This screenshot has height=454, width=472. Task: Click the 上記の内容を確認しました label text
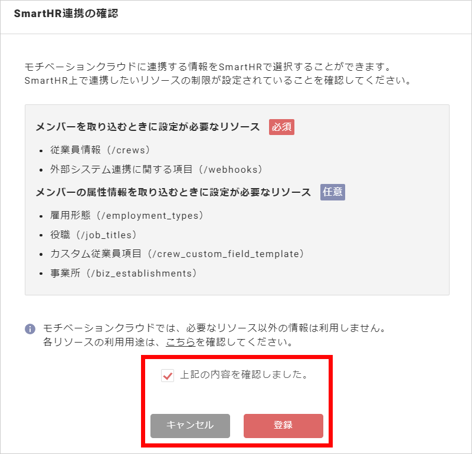click(x=244, y=375)
